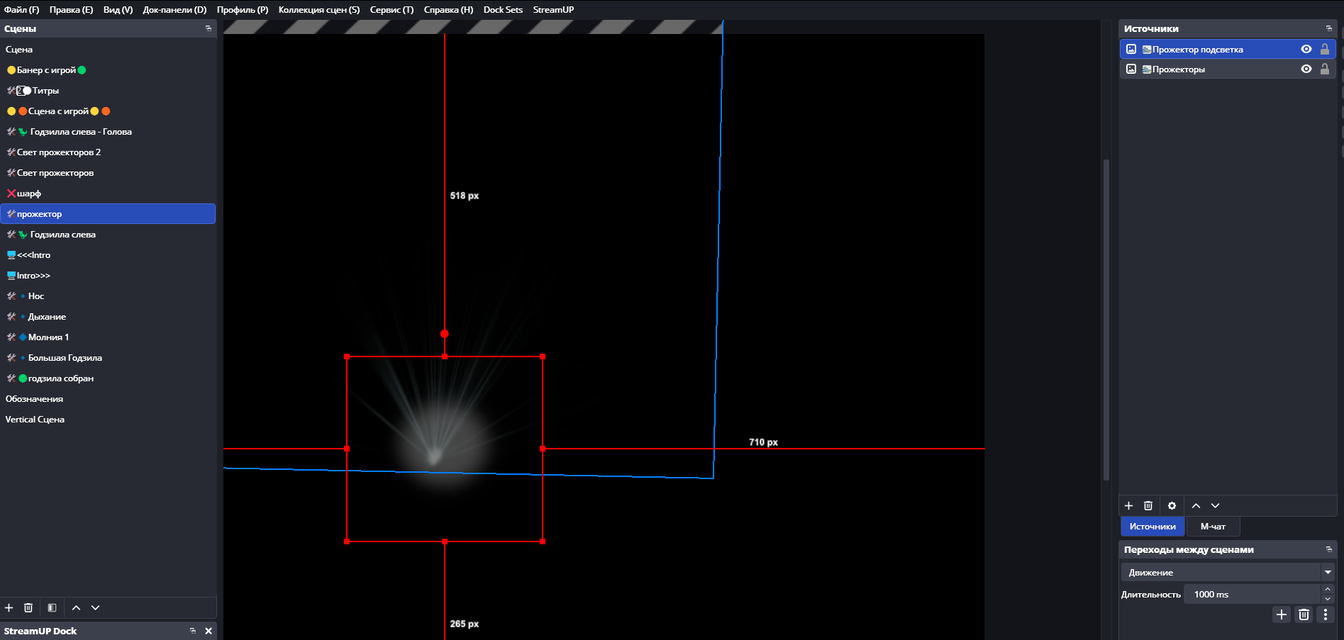Image resolution: width=1344 pixels, height=640 pixels.
Task: Open transition options three-dot menu
Action: 1325,614
